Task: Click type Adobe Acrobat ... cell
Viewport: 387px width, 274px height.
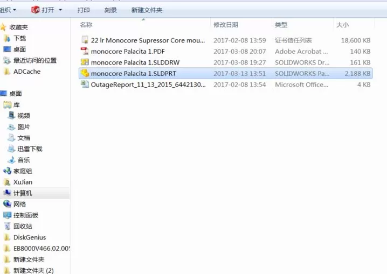Action: 301,51
